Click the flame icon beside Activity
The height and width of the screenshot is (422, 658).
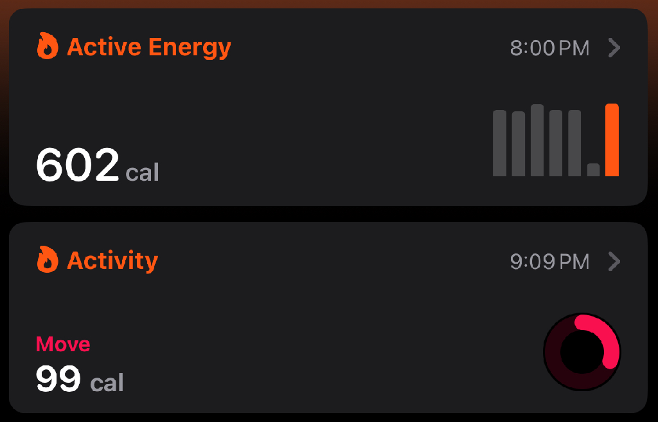tap(48, 260)
